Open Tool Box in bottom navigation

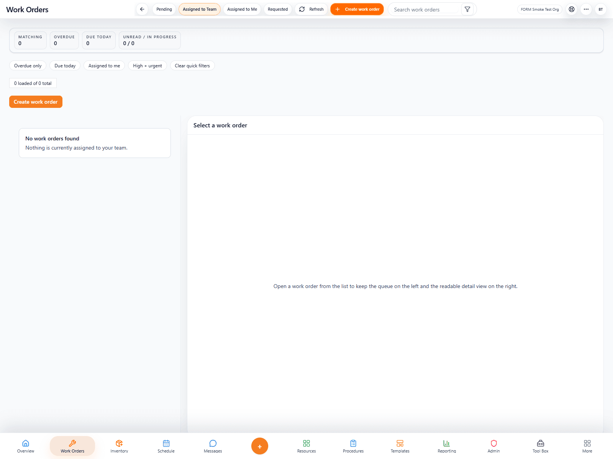click(541, 446)
